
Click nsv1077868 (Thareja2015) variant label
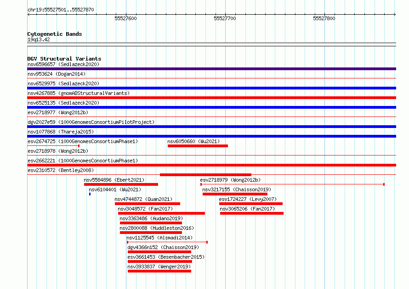click(x=61, y=132)
